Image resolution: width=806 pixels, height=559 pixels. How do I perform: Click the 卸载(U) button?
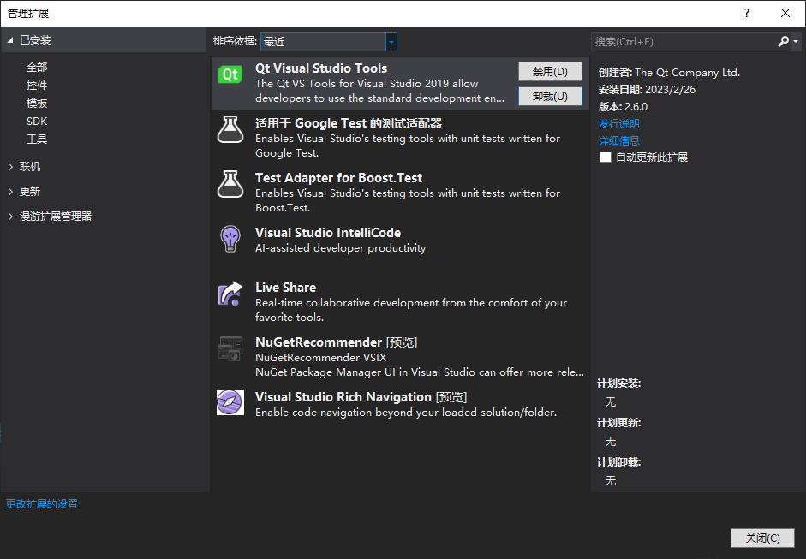[550, 97]
